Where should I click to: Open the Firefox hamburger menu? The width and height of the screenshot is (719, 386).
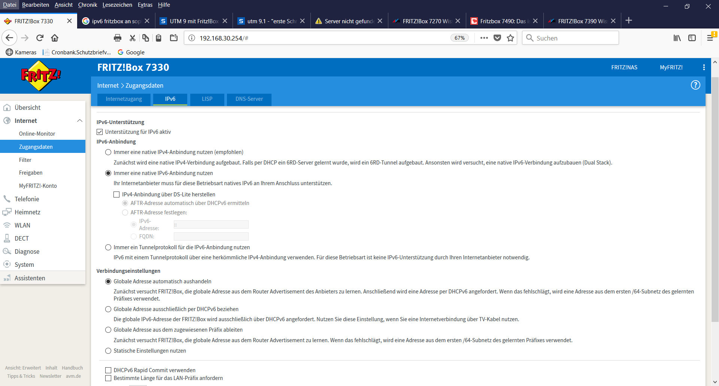(x=710, y=38)
